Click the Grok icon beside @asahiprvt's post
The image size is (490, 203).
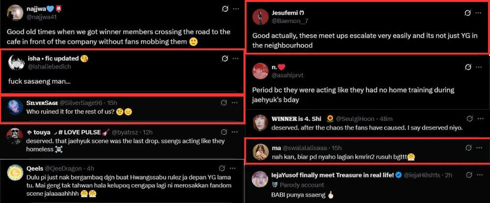467,68
